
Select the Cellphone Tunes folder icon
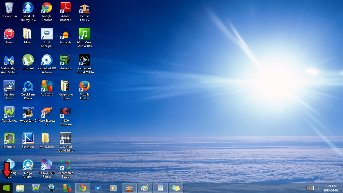[x=66, y=90]
